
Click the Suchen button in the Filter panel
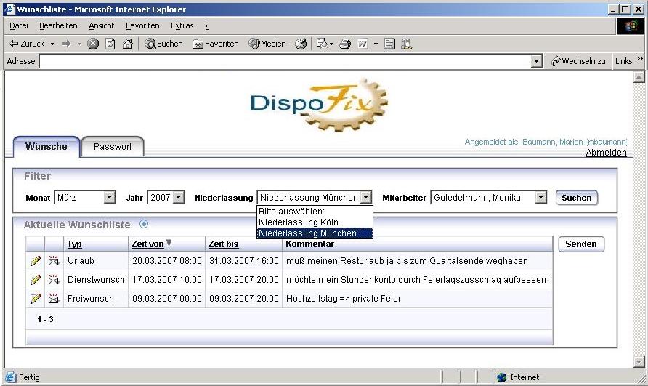coord(577,198)
